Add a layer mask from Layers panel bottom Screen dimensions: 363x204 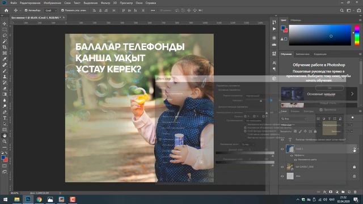(x=331, y=192)
